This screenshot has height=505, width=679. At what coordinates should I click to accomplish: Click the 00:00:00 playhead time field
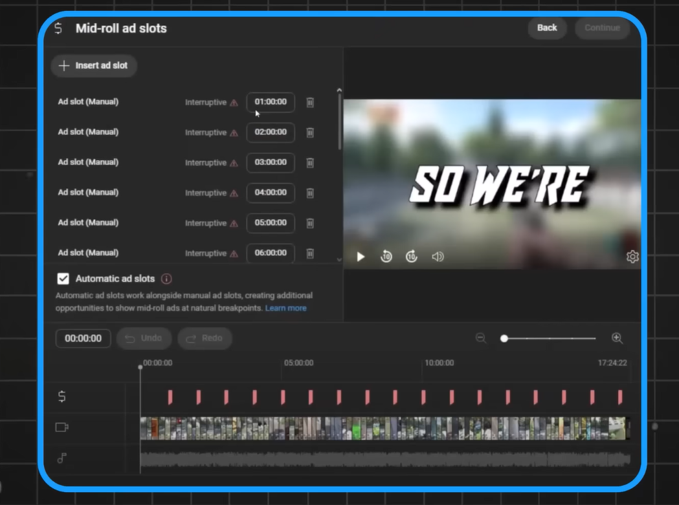tap(83, 338)
